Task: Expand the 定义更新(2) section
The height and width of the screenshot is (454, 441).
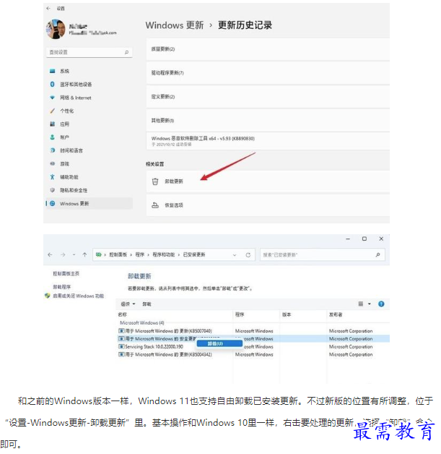Action: [x=268, y=97]
